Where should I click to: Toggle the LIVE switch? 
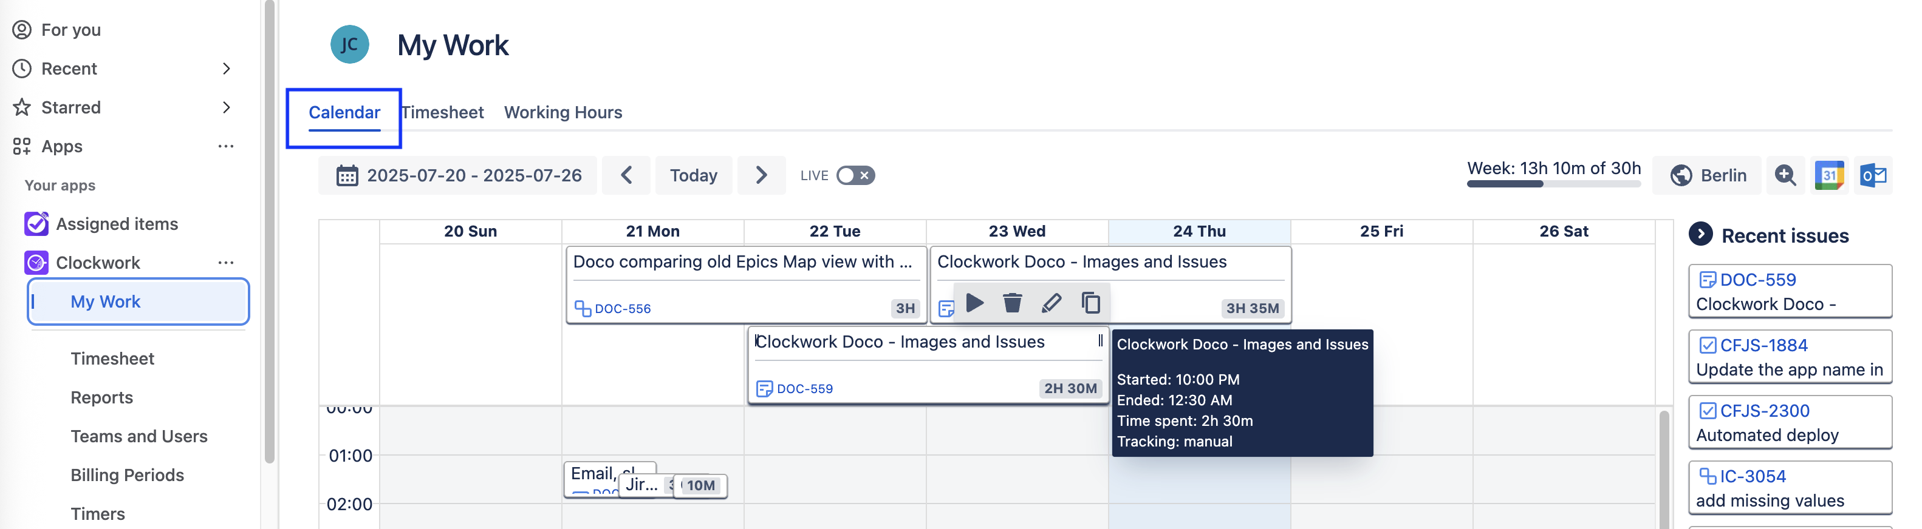click(855, 176)
